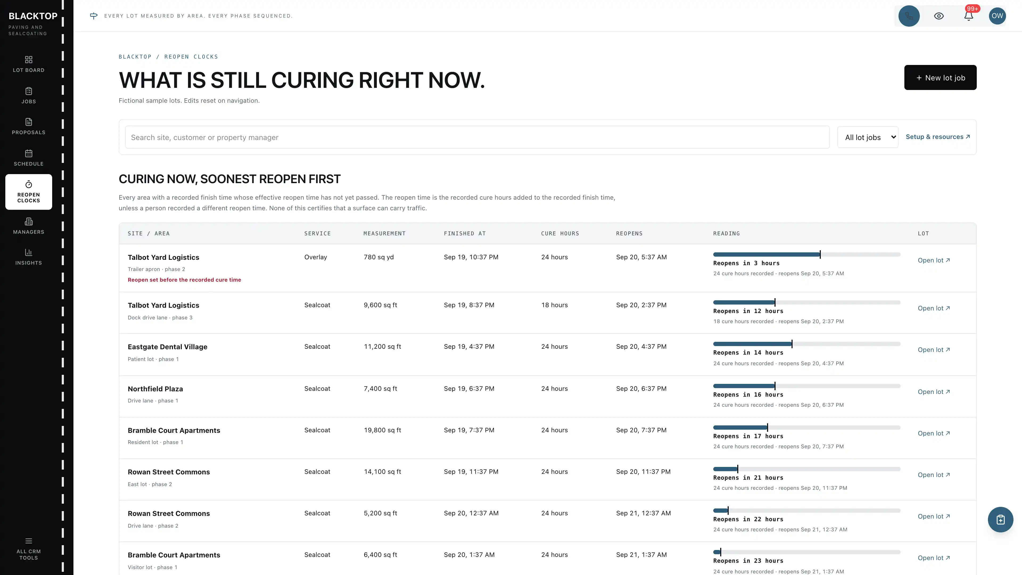Click the BLACKTOP breadcrumb link
This screenshot has height=575, width=1022.
coord(135,57)
